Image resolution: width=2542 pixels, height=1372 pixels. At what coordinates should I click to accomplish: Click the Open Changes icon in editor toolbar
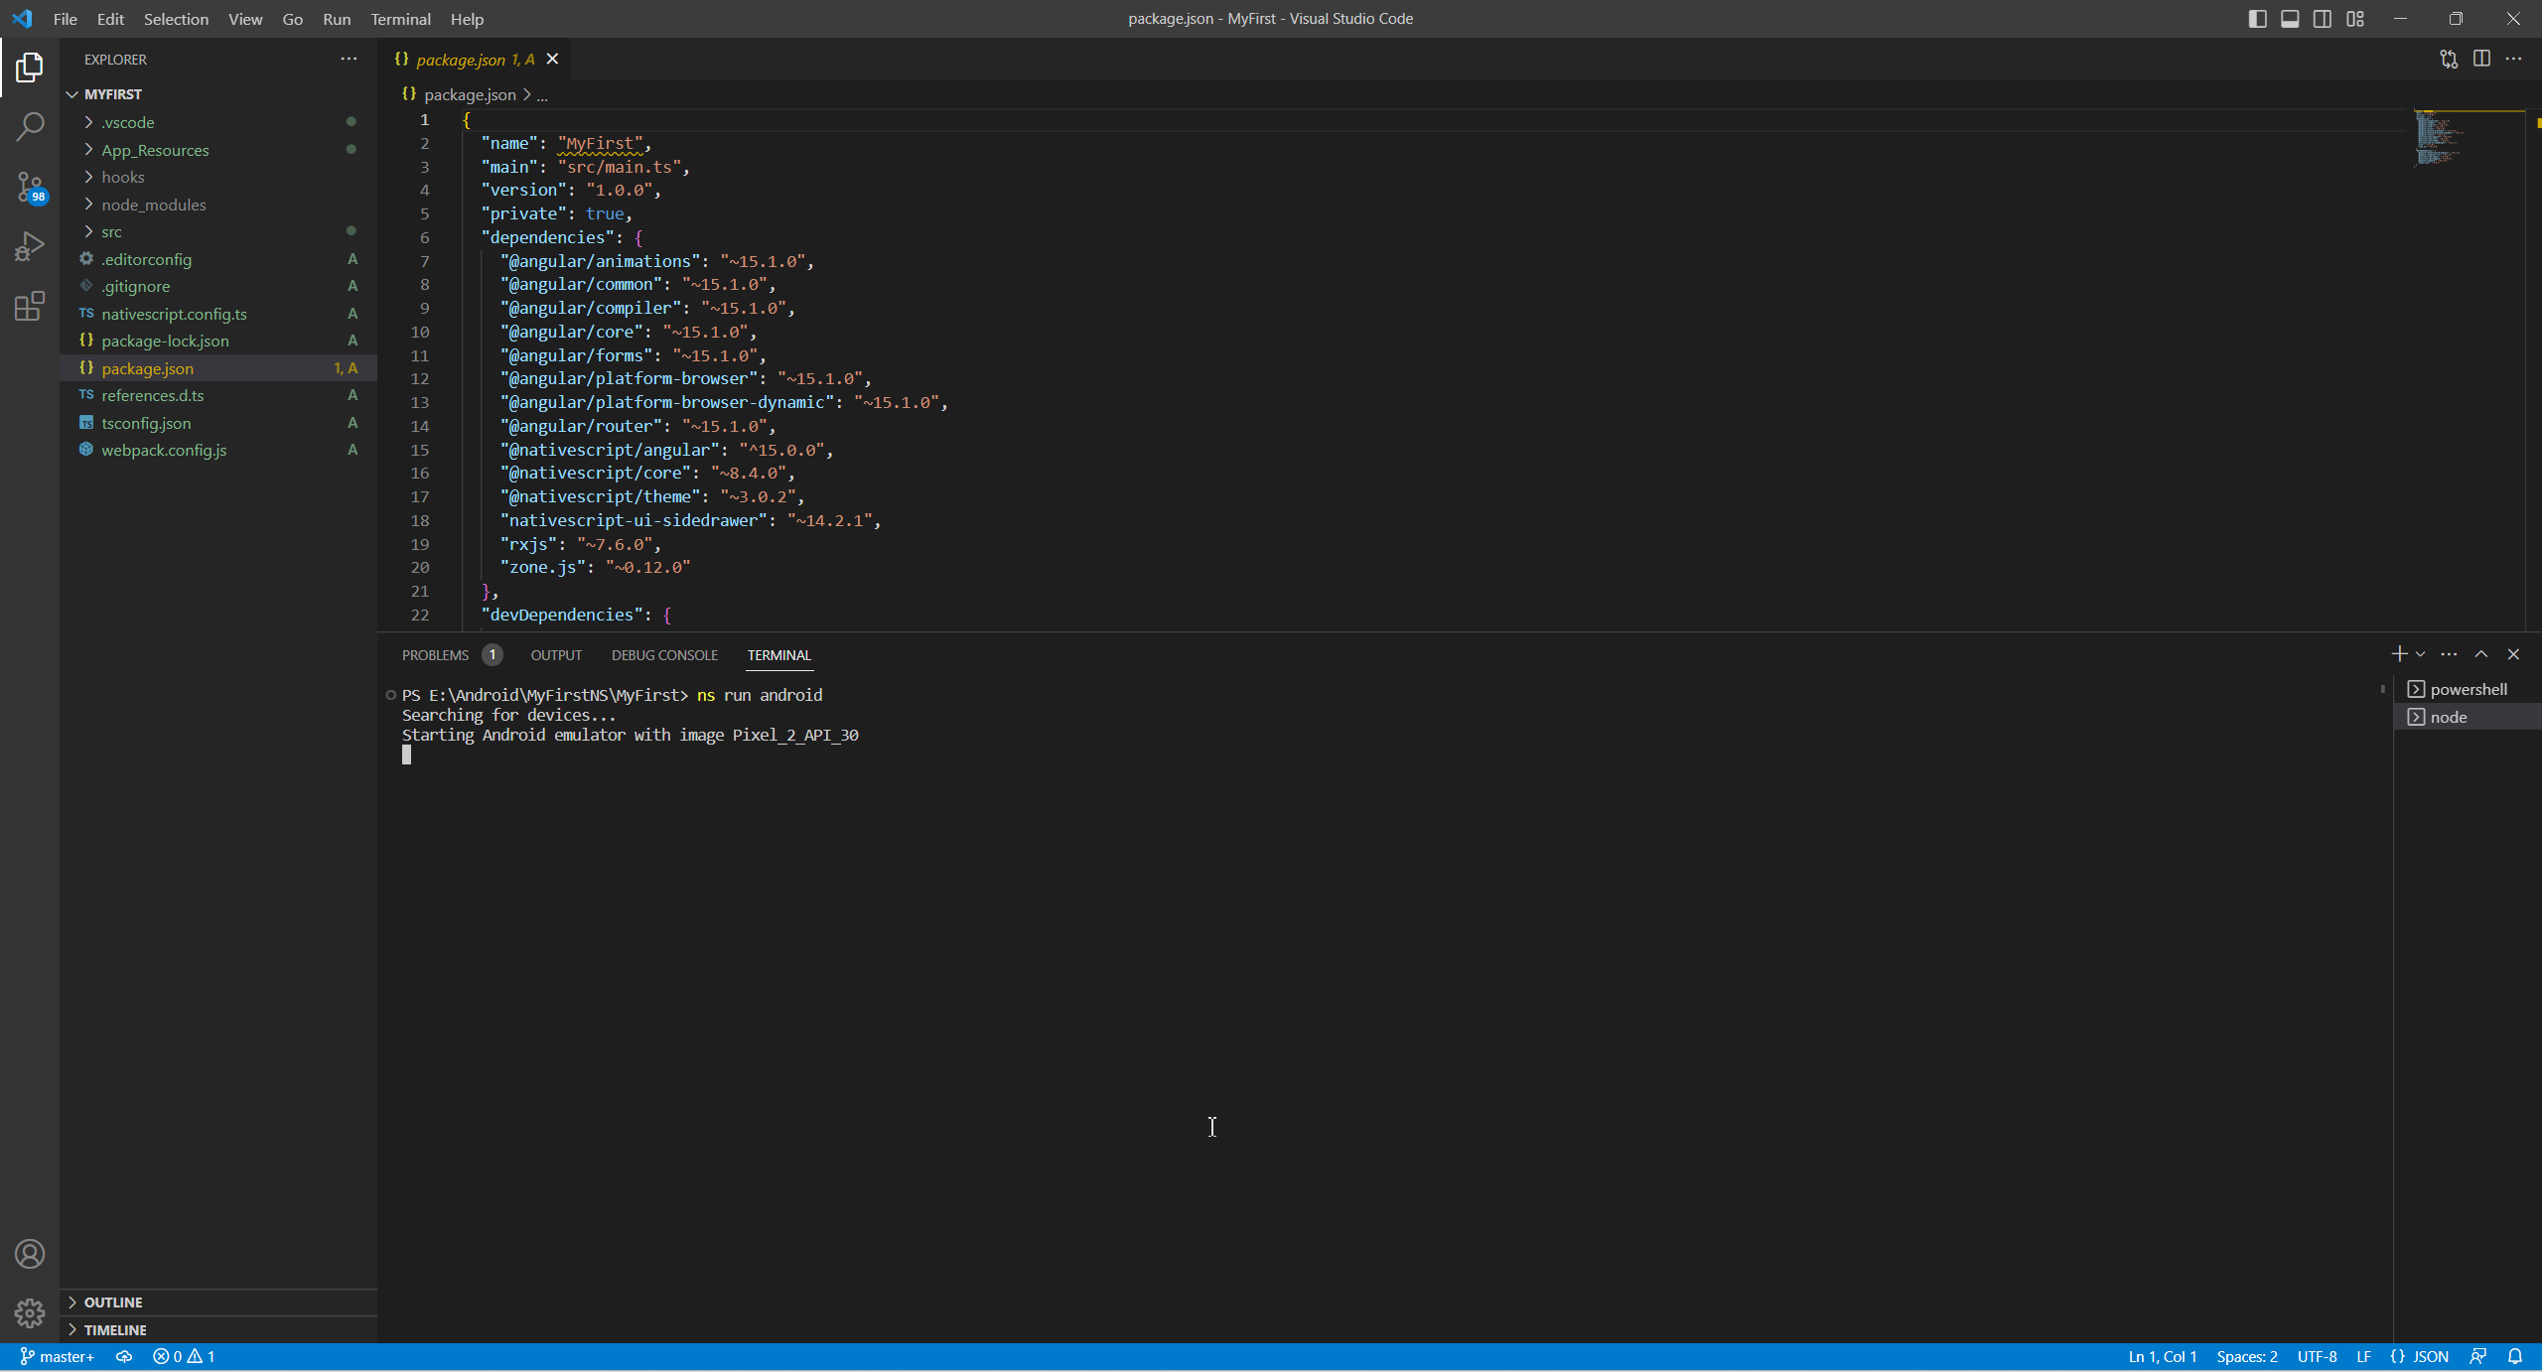2449,59
